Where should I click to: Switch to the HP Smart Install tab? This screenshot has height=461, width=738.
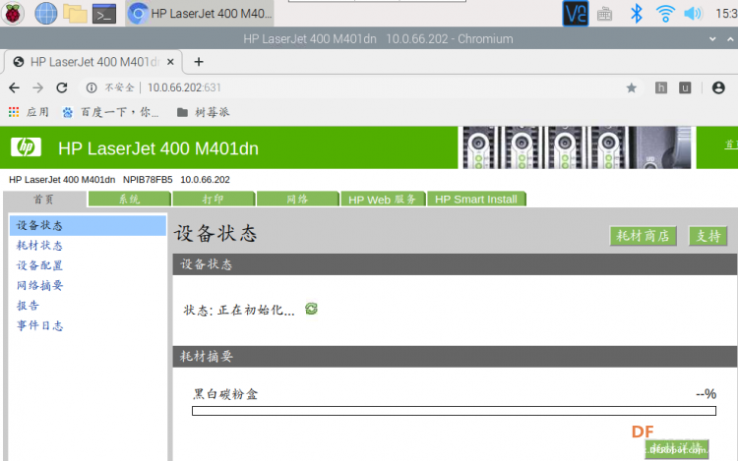[476, 200]
